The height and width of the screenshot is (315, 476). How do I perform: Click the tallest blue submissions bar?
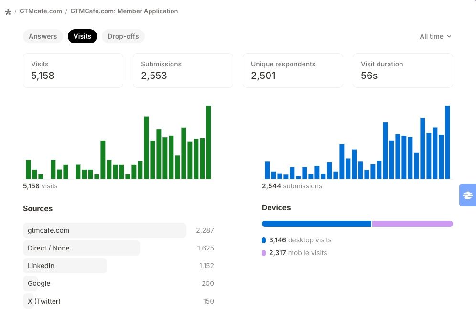point(447,142)
